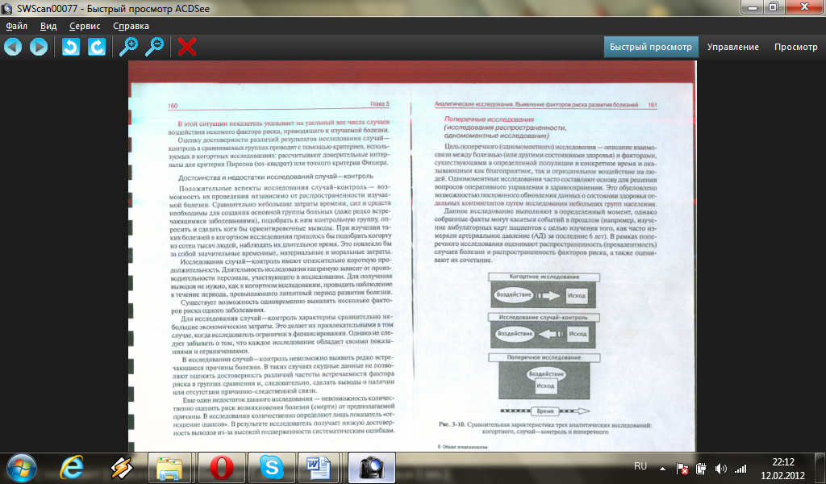Screen dimensions: 826x484
Task: Minimize the ACDSee window
Action: click(x=752, y=6)
